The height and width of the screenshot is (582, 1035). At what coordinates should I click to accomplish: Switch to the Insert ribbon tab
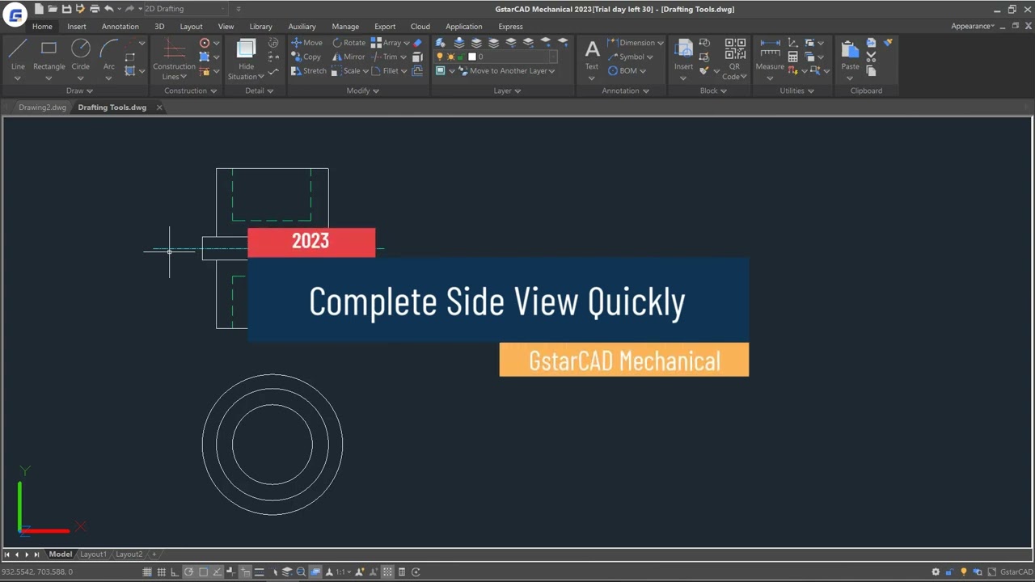[x=77, y=26]
